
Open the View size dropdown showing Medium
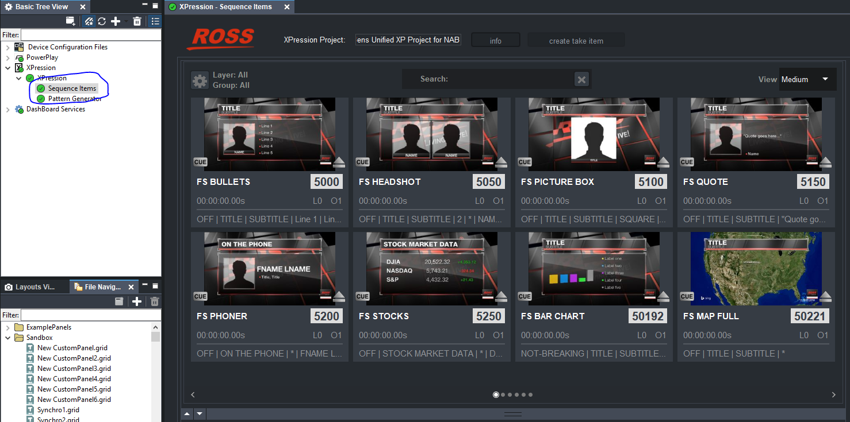coord(807,79)
